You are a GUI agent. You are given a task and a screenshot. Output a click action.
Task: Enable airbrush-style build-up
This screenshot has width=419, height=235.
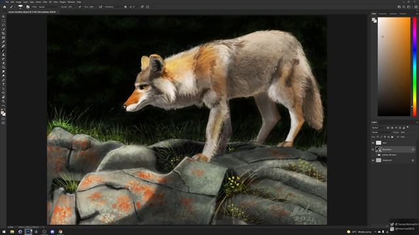click(x=100, y=7)
